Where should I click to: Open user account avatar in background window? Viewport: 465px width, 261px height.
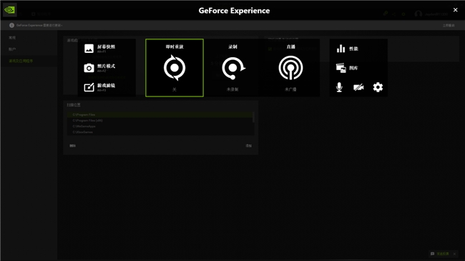pos(418,14)
